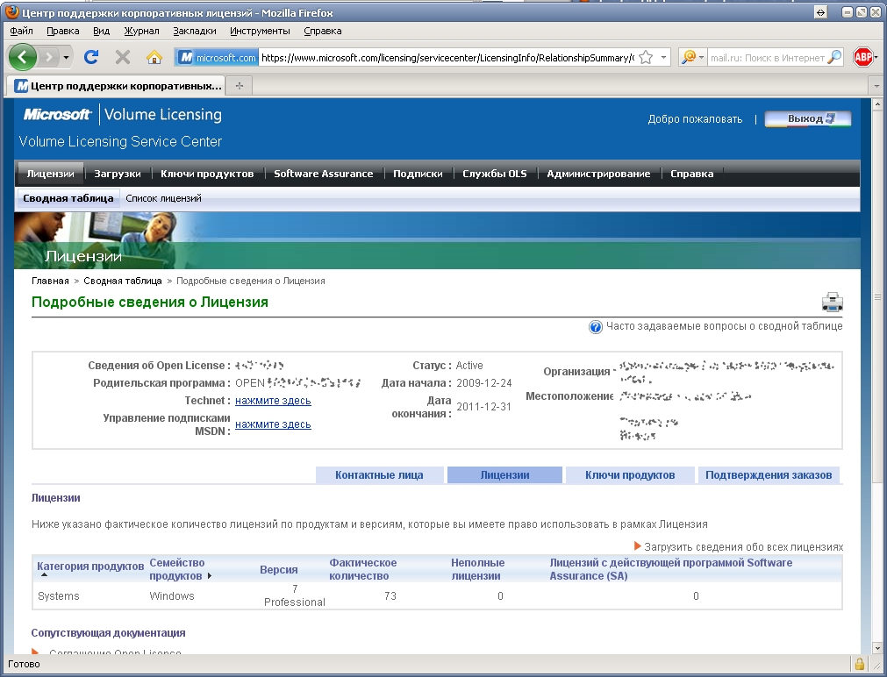Open the Ключи продуктов navigation tab
This screenshot has width=887, height=677.
(x=207, y=174)
